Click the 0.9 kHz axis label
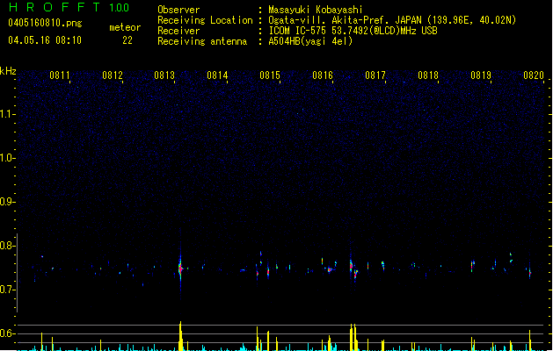Image resolution: width=553 pixels, height=351 pixels. click(7, 202)
